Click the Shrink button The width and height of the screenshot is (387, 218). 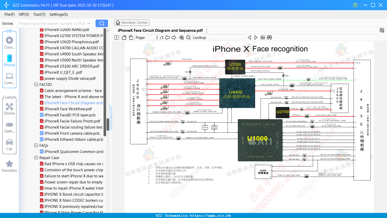[x=7, y=23]
